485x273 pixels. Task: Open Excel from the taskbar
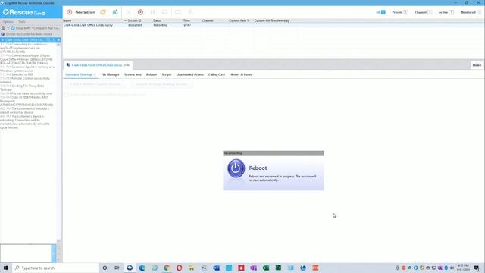tap(266, 268)
